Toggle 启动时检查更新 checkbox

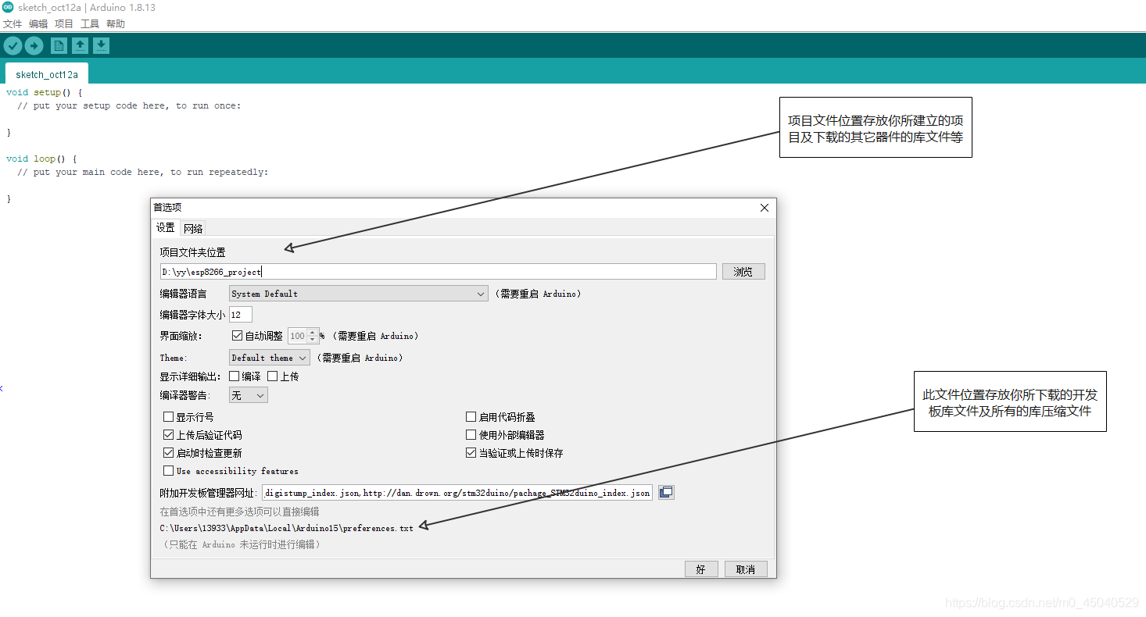[168, 453]
